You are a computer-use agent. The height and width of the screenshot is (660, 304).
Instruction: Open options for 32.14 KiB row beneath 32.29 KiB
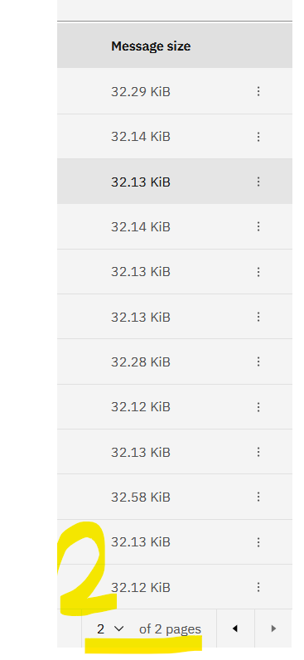tap(258, 136)
